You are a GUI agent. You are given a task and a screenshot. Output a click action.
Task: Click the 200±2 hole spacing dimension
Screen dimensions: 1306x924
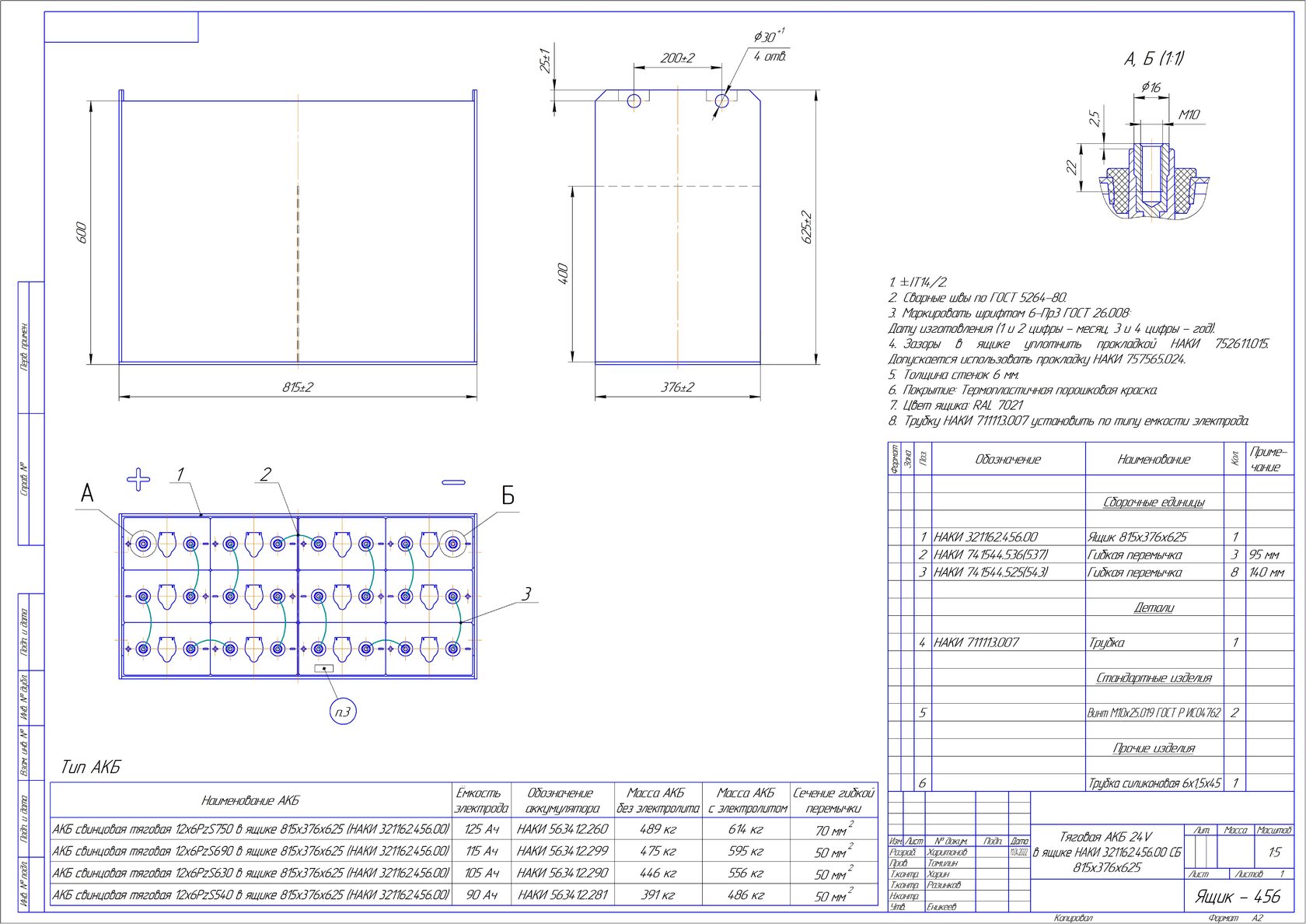click(677, 58)
